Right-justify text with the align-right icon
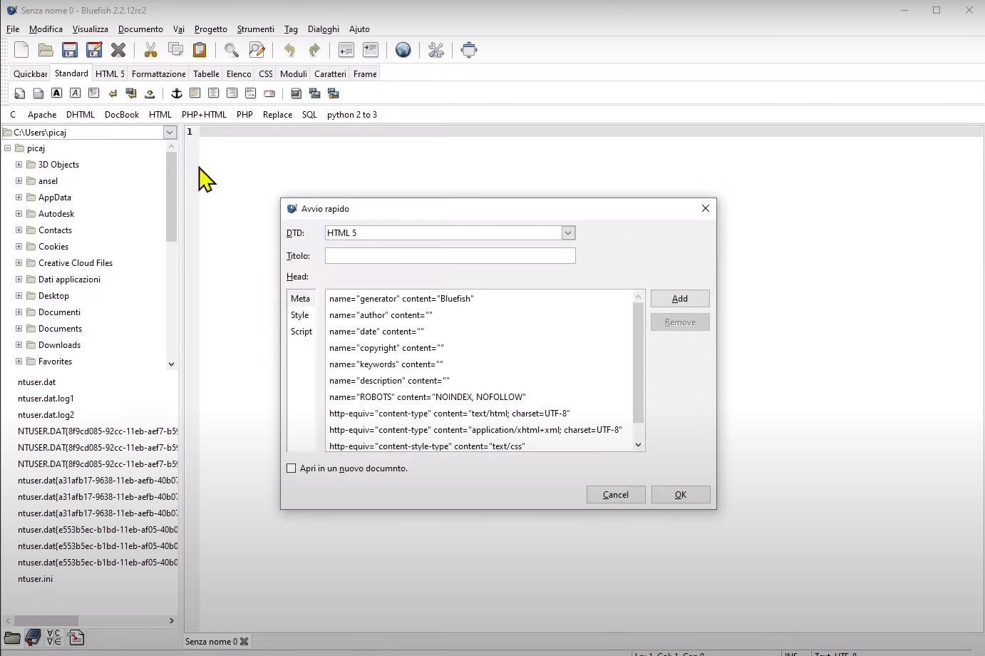This screenshot has width=985, height=656. tap(232, 93)
